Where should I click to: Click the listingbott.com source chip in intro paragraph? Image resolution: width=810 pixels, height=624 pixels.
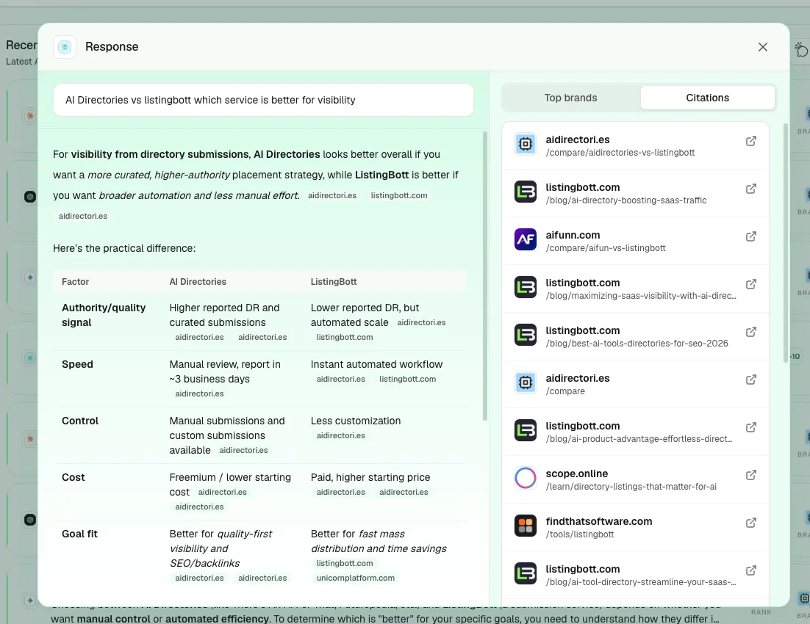point(399,195)
